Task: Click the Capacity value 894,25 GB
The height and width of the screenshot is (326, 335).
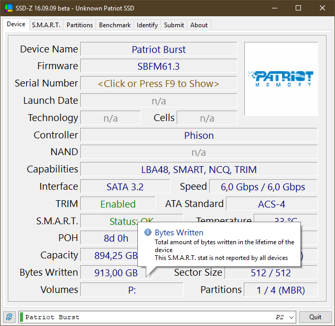Action: 109,255
